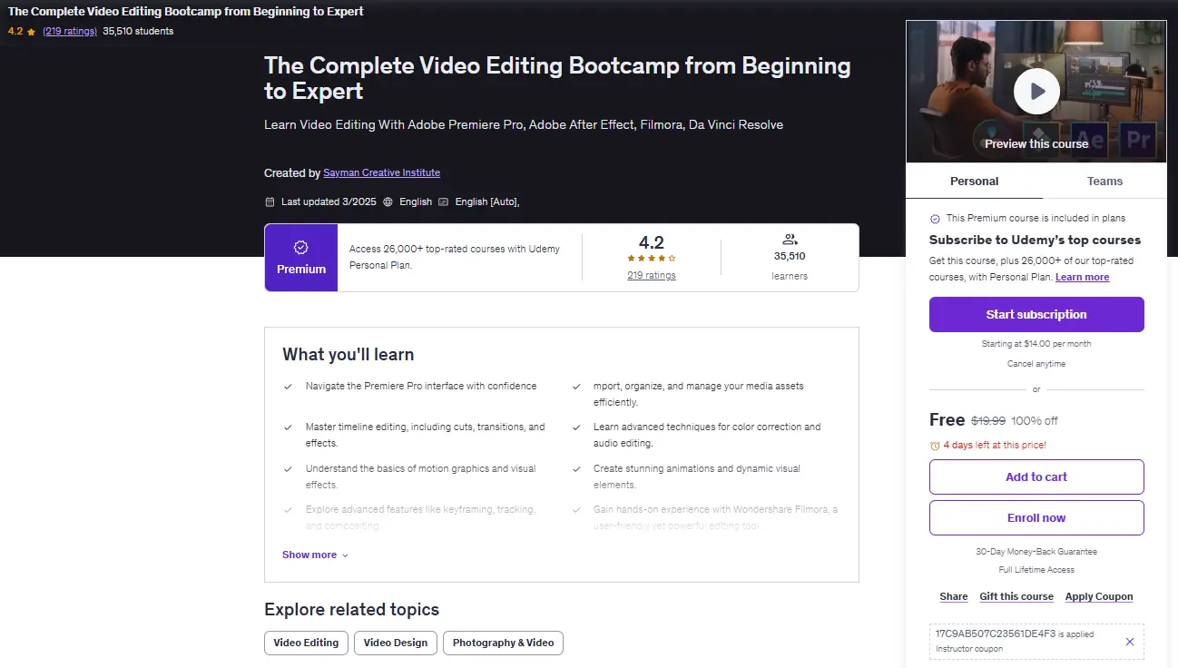The width and height of the screenshot is (1178, 668).
Task: Click the 'Cancel anytime' text
Action: point(1036,364)
